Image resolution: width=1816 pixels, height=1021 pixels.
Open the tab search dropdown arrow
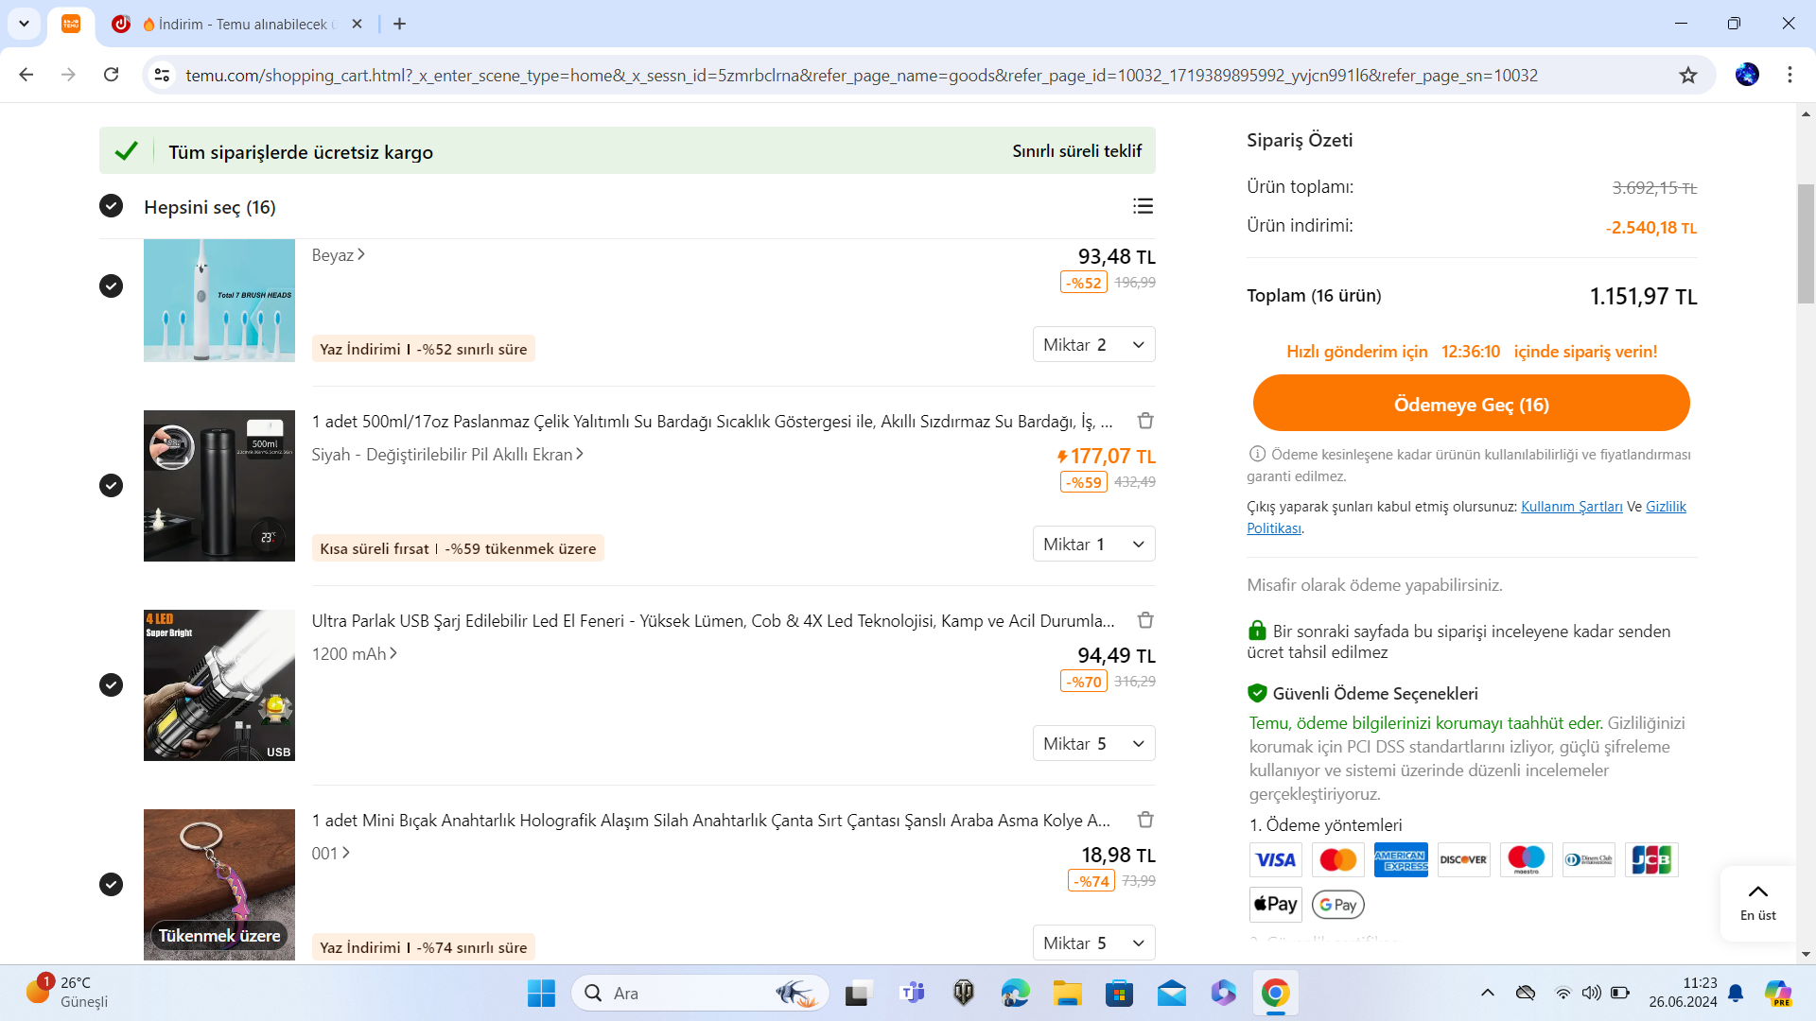24,24
